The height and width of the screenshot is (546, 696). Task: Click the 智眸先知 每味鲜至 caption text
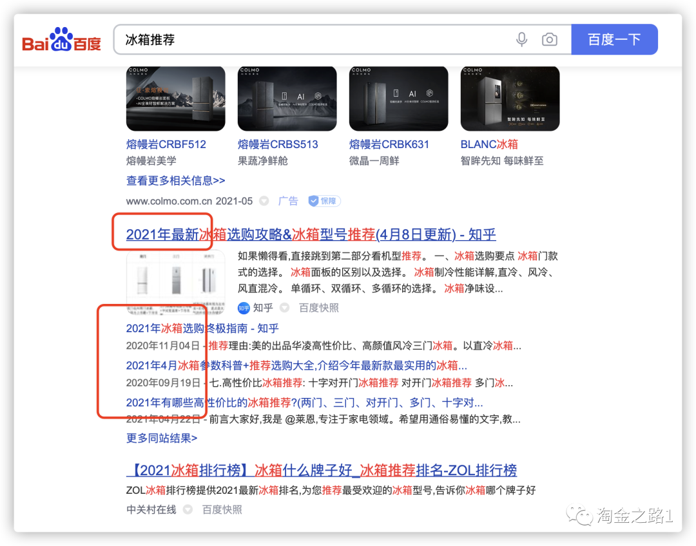tap(502, 161)
